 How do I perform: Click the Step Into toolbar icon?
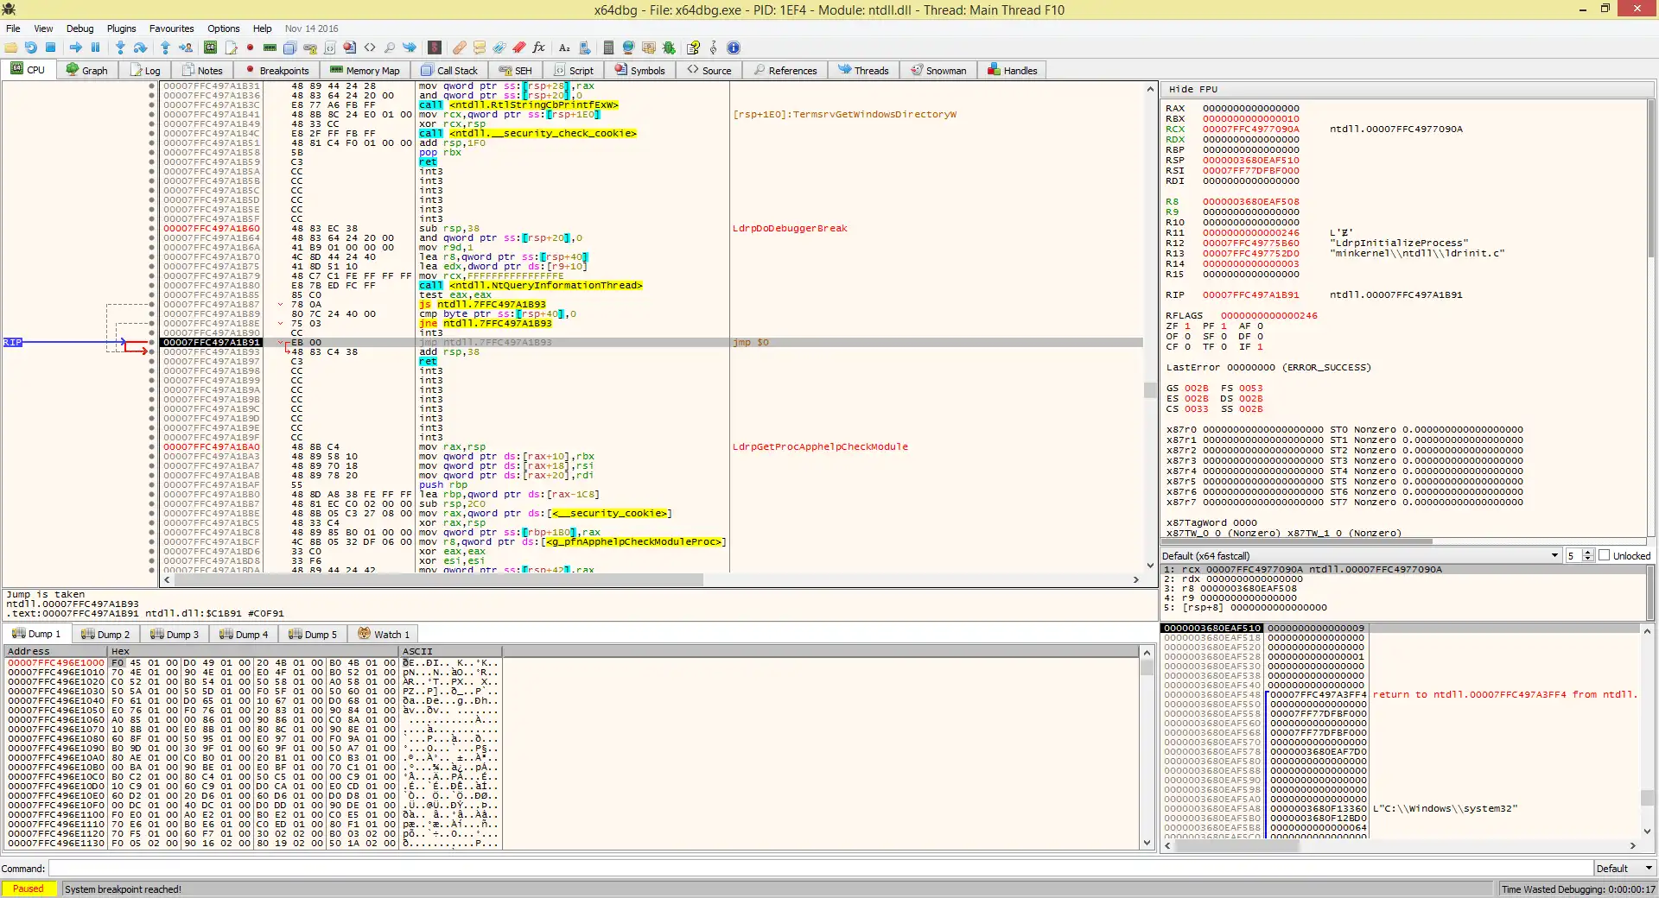120,47
